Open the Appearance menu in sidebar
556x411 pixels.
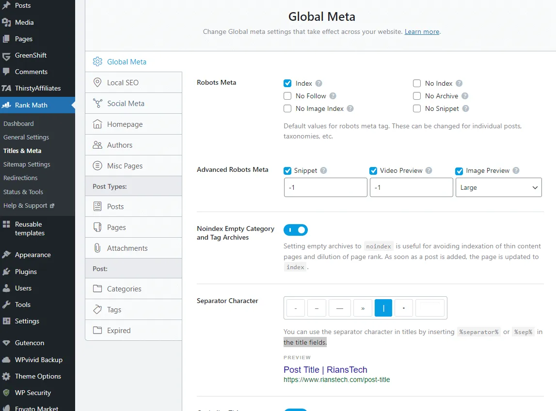click(32, 255)
